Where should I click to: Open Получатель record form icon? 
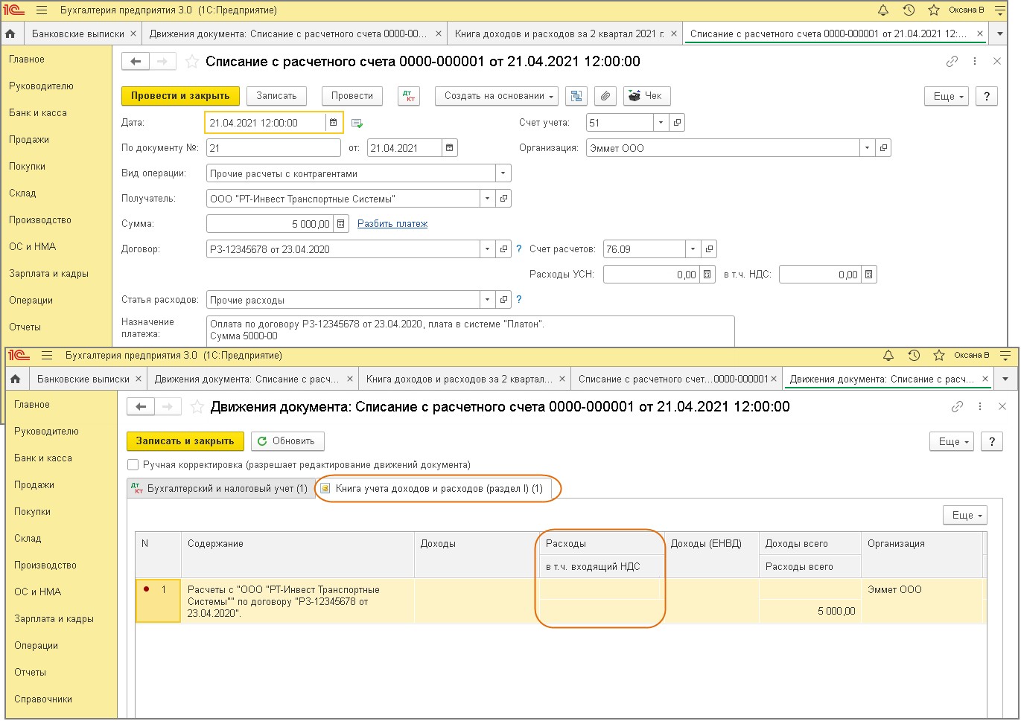[x=503, y=199]
